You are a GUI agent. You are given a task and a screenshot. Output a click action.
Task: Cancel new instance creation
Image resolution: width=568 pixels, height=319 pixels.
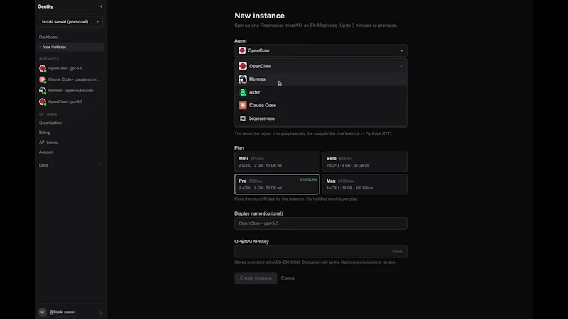pos(288,279)
